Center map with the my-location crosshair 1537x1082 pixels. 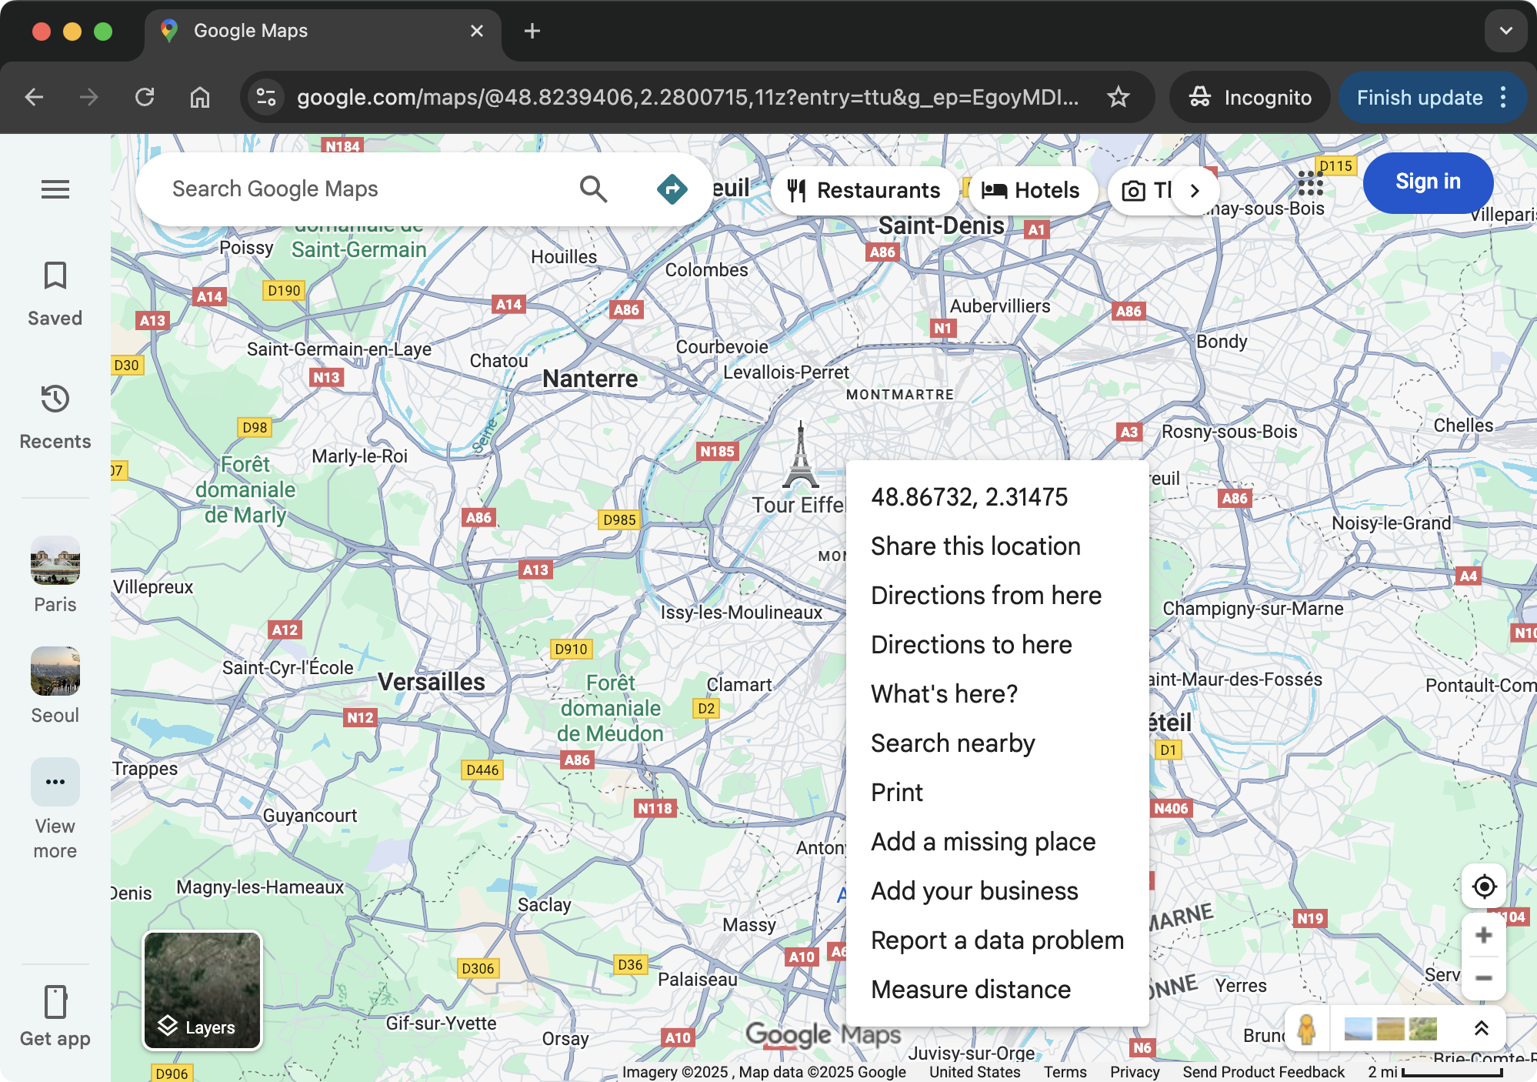pos(1484,887)
